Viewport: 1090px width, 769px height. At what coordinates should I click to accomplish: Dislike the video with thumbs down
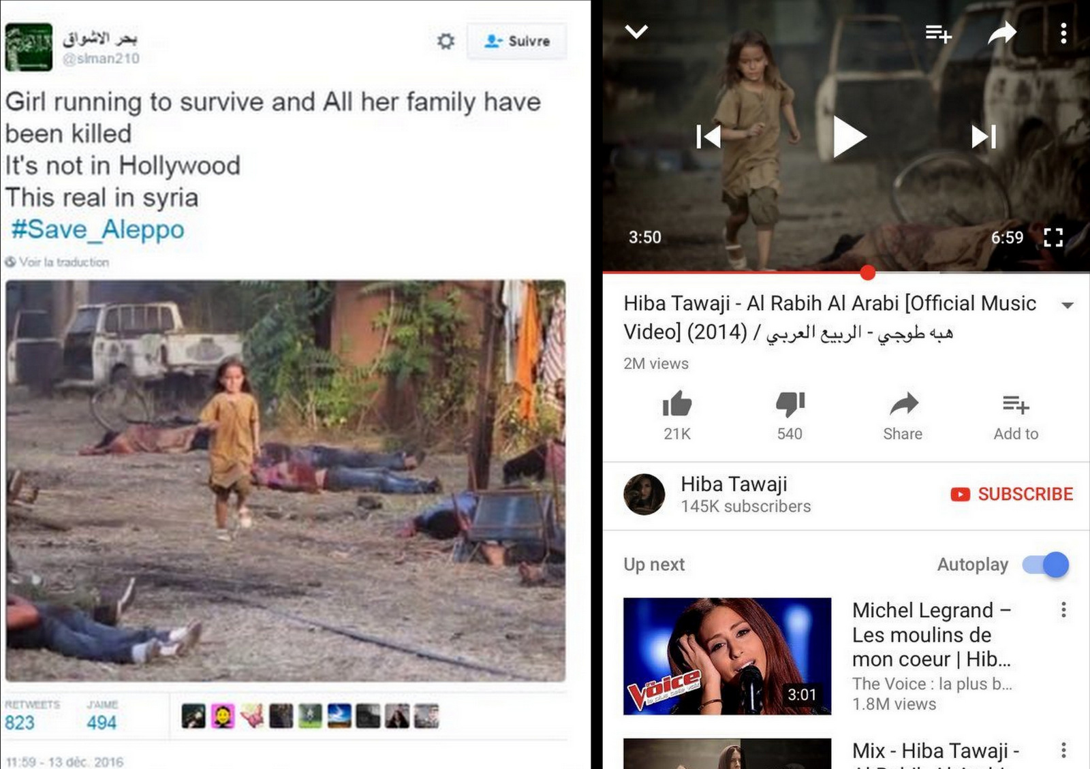point(790,405)
